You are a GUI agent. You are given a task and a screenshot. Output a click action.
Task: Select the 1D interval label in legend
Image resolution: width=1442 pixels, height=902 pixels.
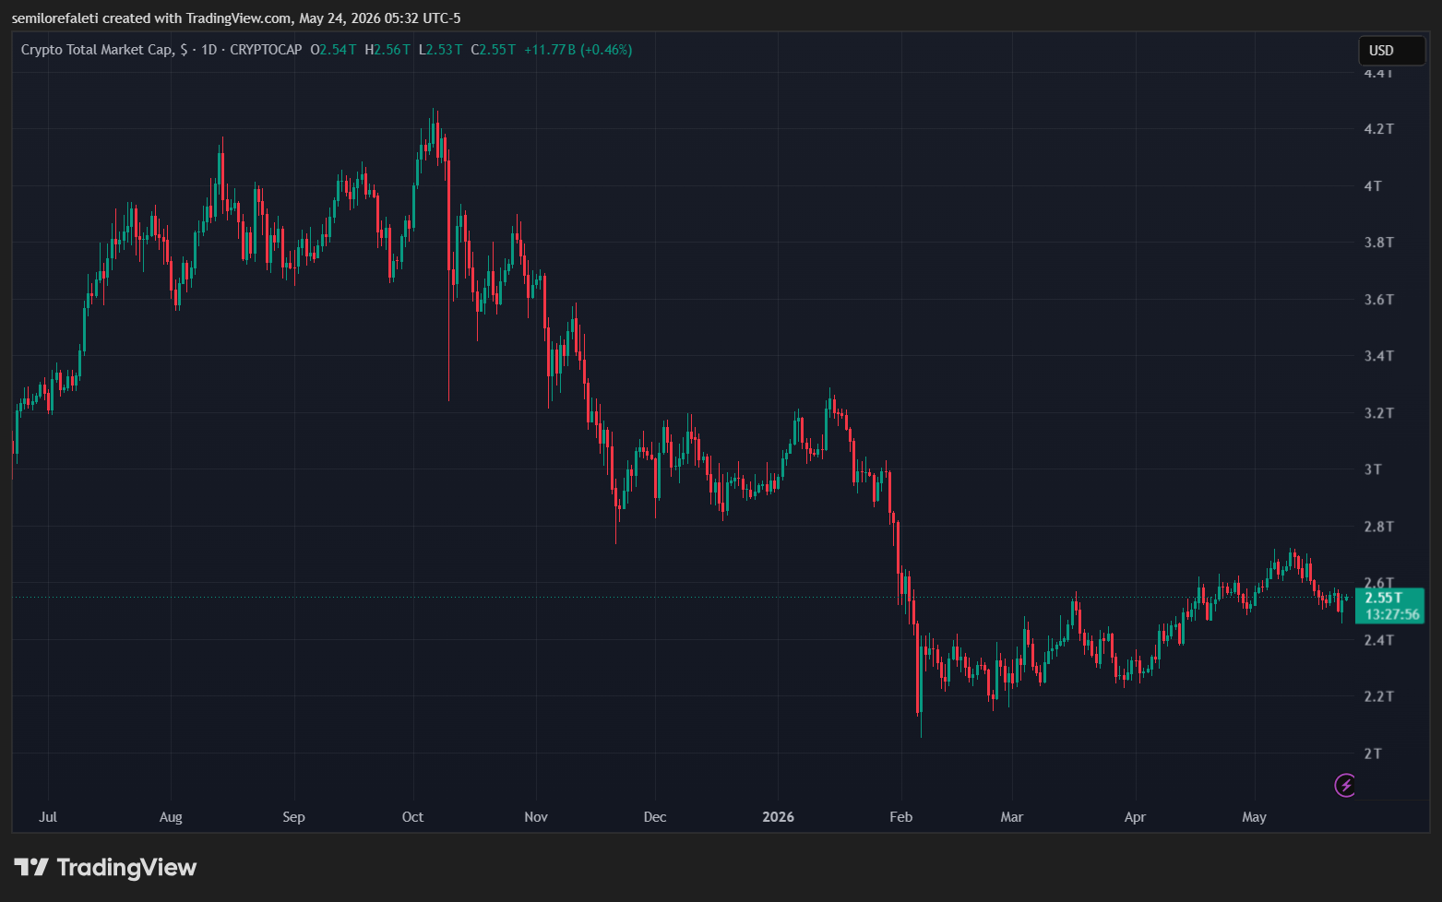tap(209, 50)
